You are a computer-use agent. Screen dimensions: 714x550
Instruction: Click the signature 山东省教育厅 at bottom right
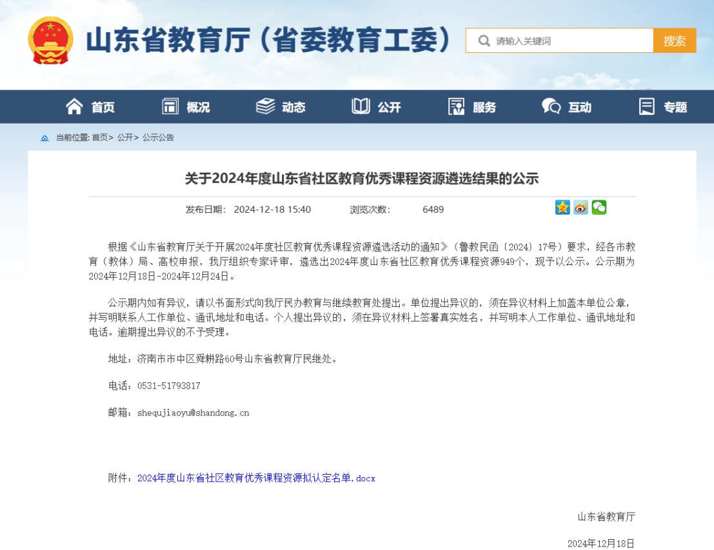click(x=606, y=516)
